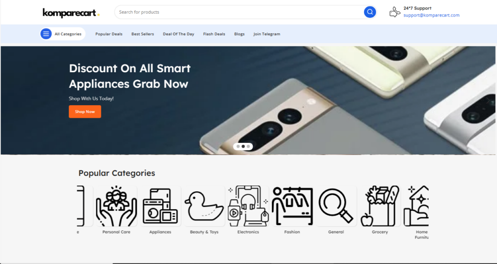Open the Appliances category icon
This screenshot has height=264, width=497.
(x=160, y=206)
